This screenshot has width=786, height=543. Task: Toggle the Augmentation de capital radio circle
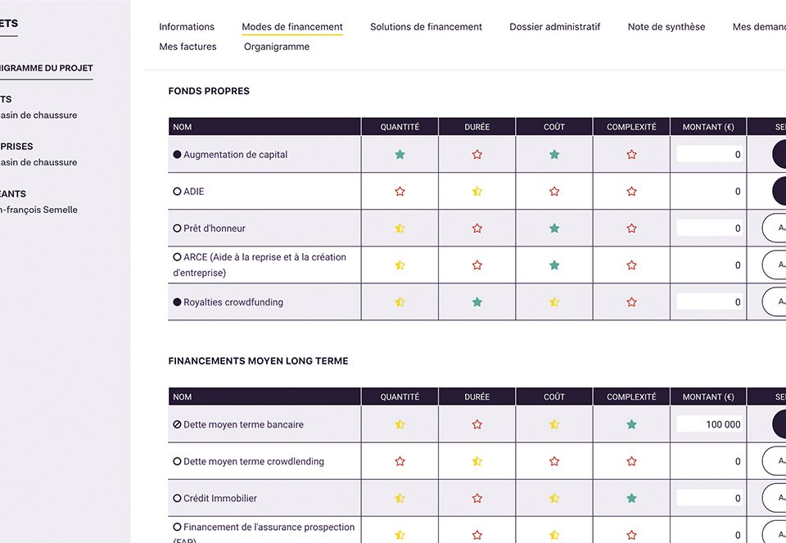[177, 155]
